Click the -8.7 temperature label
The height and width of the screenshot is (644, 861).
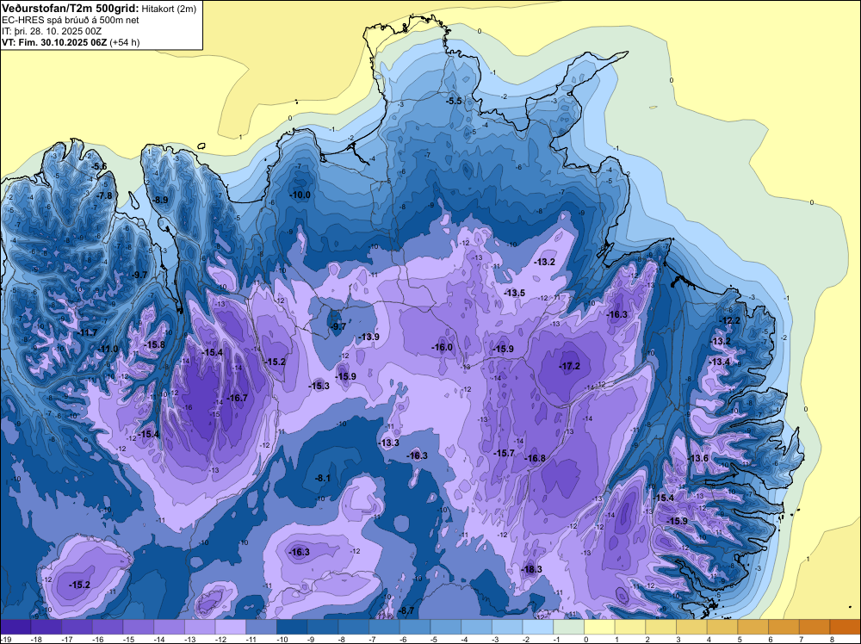click(x=406, y=610)
